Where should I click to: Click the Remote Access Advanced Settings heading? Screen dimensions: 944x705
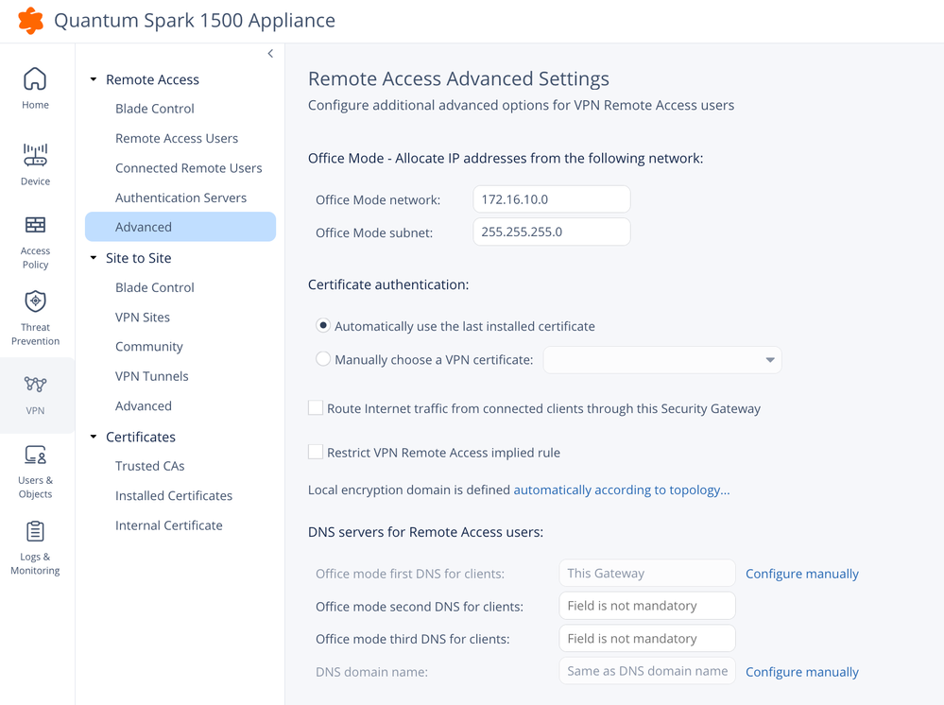point(458,78)
